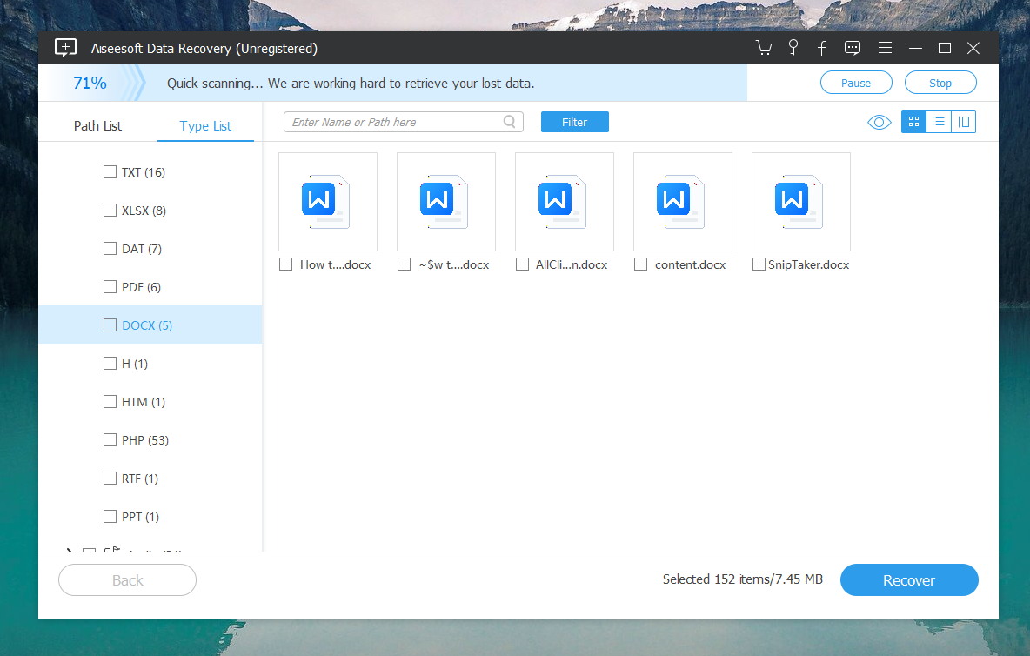Pause the quick scanning

pos(856,84)
